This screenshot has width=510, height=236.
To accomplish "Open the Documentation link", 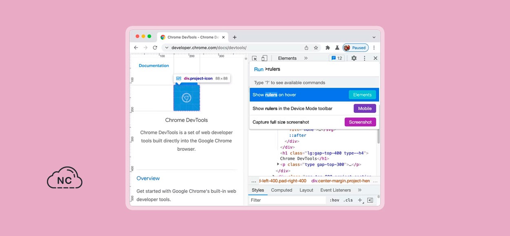I will (154, 66).
